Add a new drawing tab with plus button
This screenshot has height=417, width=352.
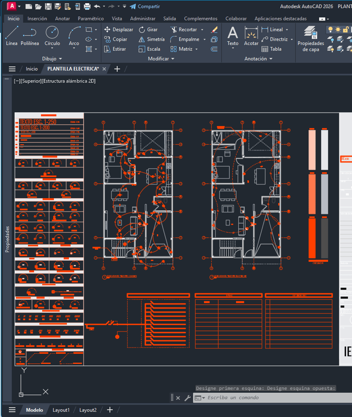point(117,69)
